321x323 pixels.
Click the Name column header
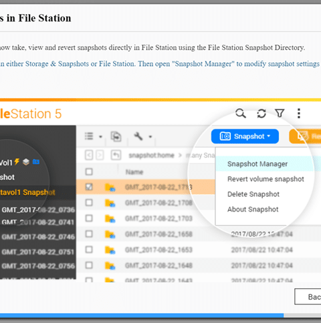[x=134, y=172]
